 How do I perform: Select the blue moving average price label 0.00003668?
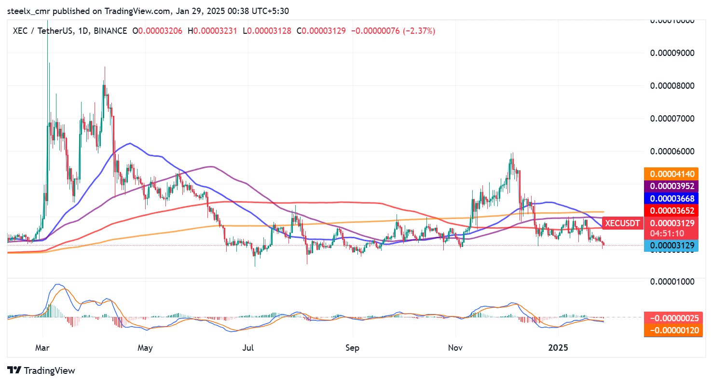pos(672,198)
